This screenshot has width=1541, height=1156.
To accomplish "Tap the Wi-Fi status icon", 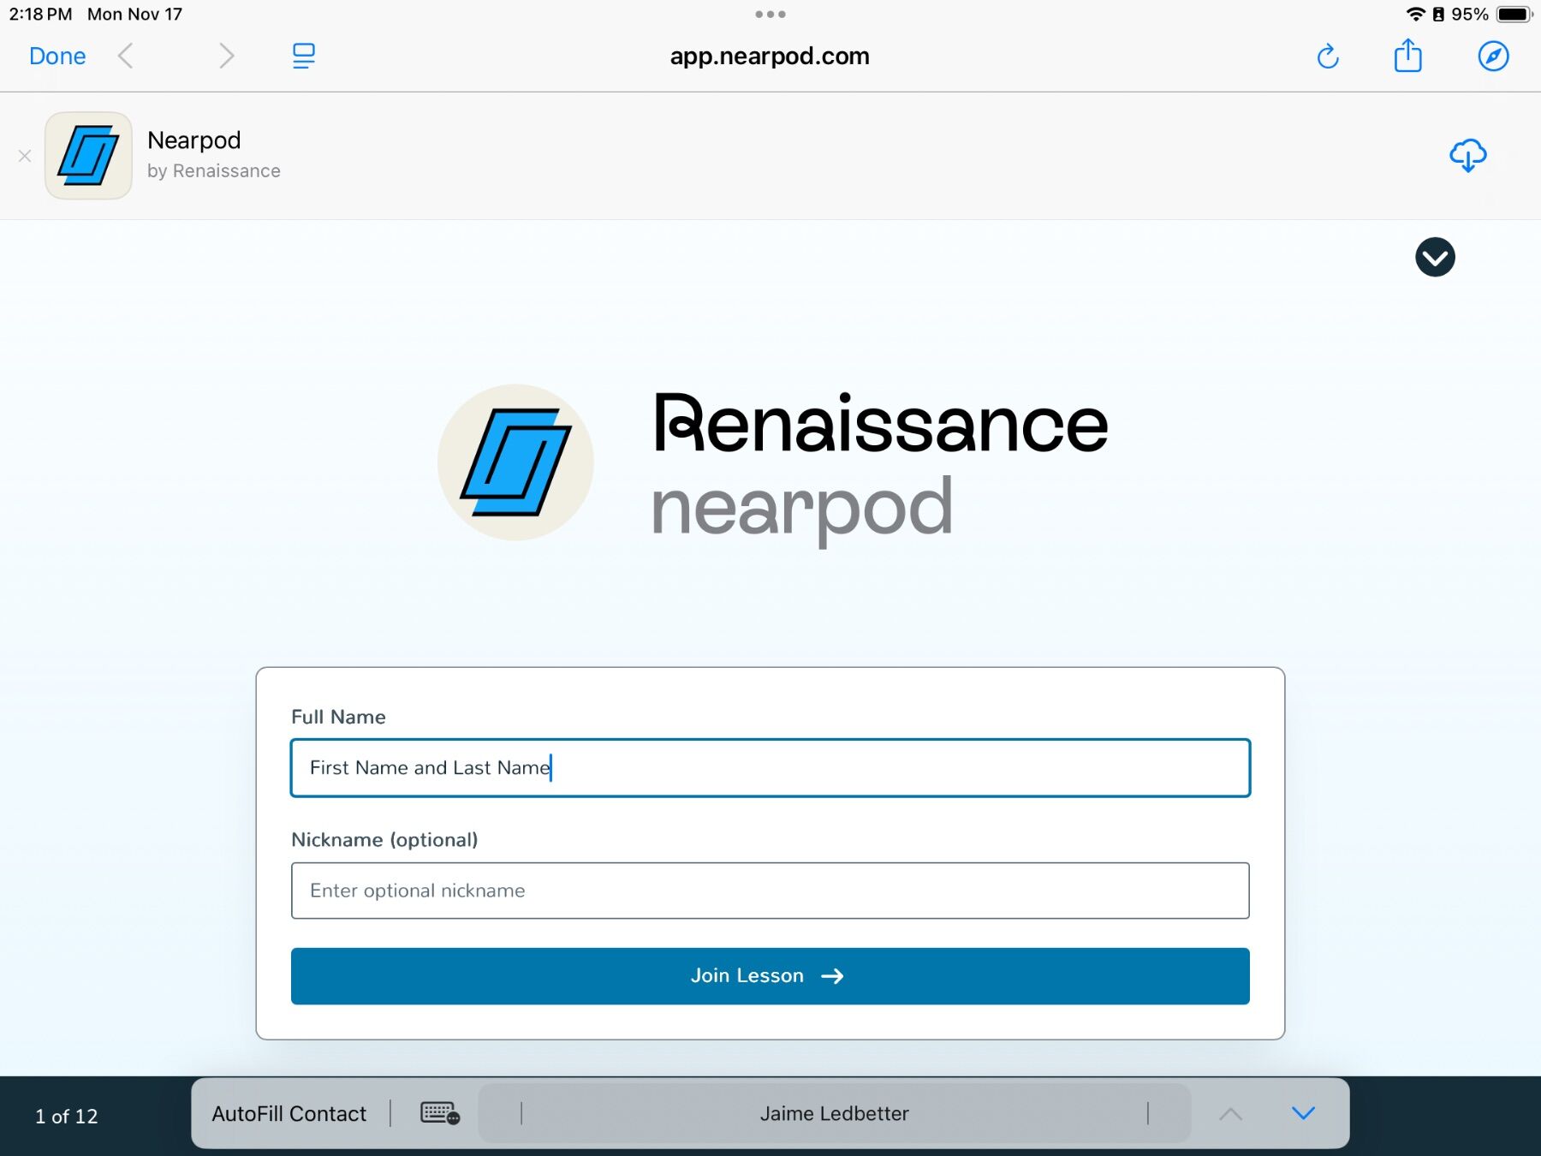I will click(x=1415, y=15).
